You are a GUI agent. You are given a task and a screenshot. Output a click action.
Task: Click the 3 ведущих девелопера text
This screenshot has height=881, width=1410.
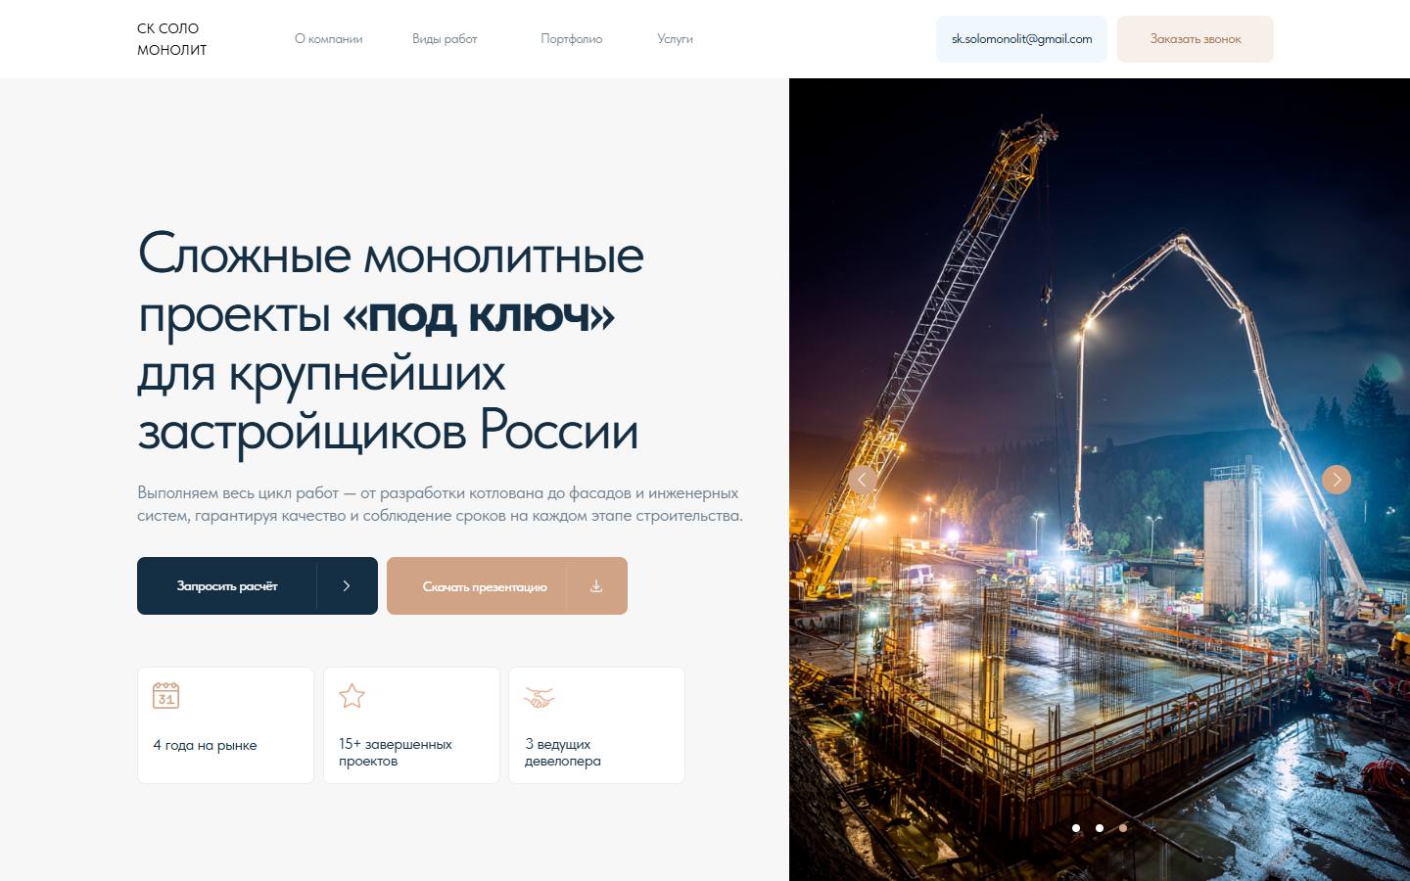tap(563, 752)
